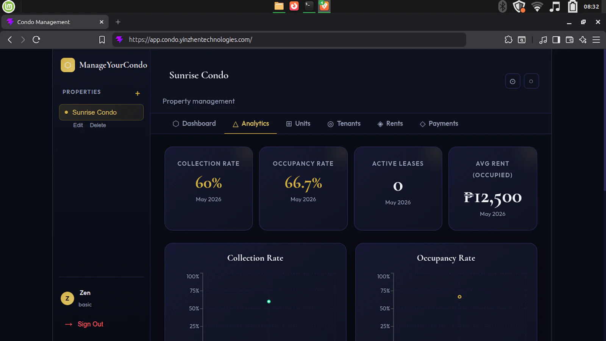606x341 pixels.
Task: Delete the Sunrise Condo property
Action: point(98,125)
